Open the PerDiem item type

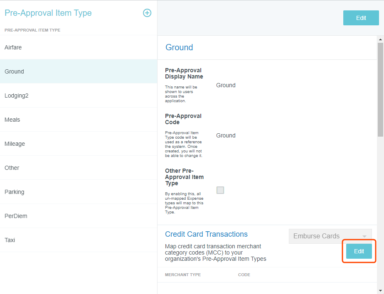click(16, 216)
